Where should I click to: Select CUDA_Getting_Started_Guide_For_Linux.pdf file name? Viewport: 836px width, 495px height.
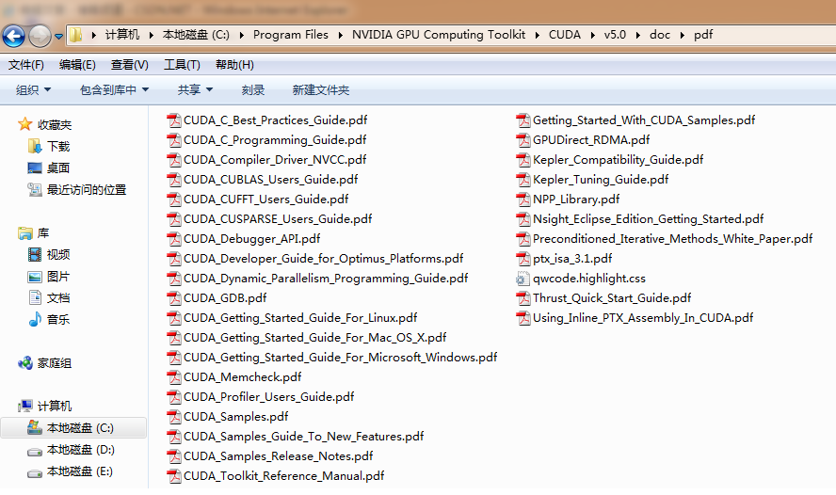[300, 318]
